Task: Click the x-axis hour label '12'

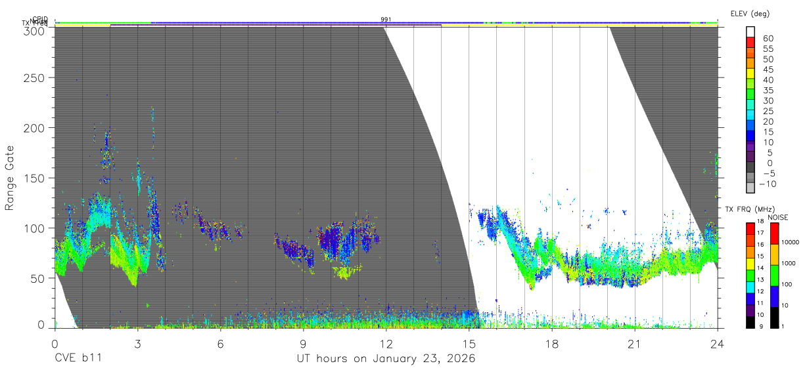Action: click(386, 344)
